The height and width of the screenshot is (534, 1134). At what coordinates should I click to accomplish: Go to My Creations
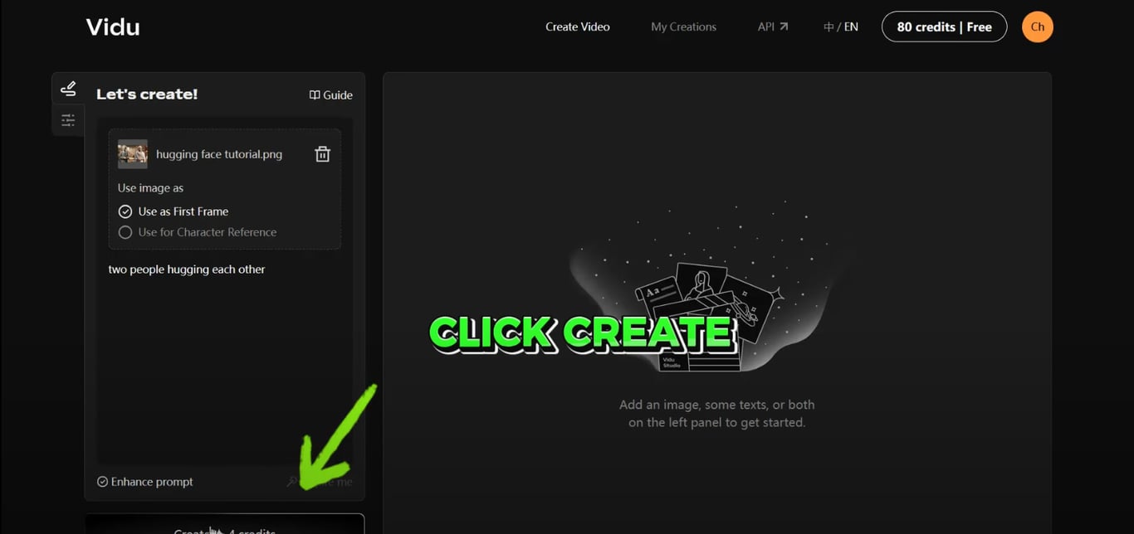(x=683, y=27)
